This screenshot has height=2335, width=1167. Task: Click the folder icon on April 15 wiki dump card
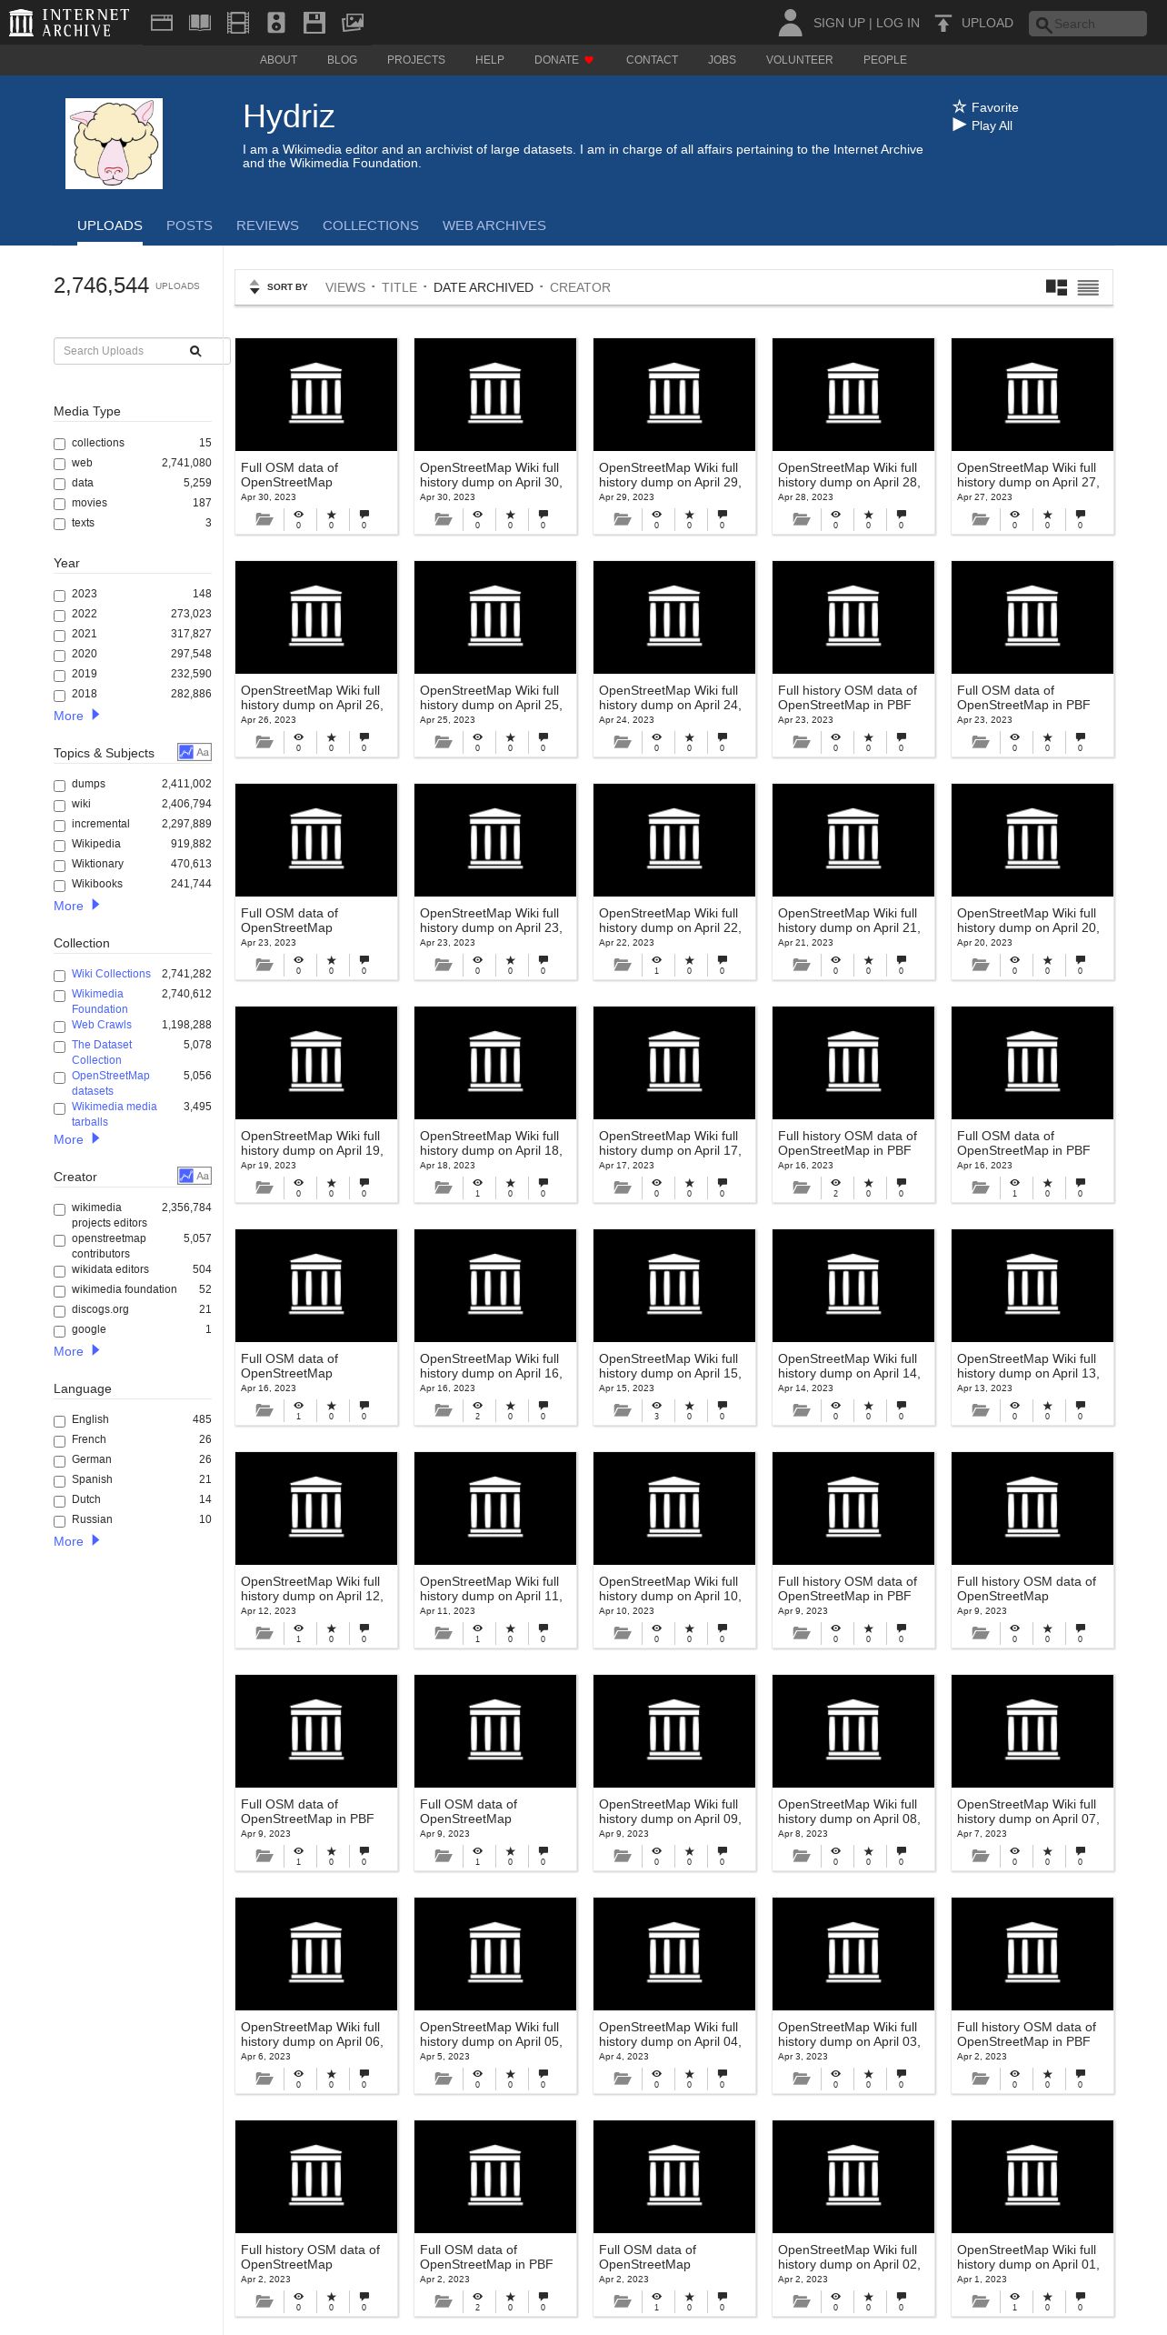coord(623,1410)
